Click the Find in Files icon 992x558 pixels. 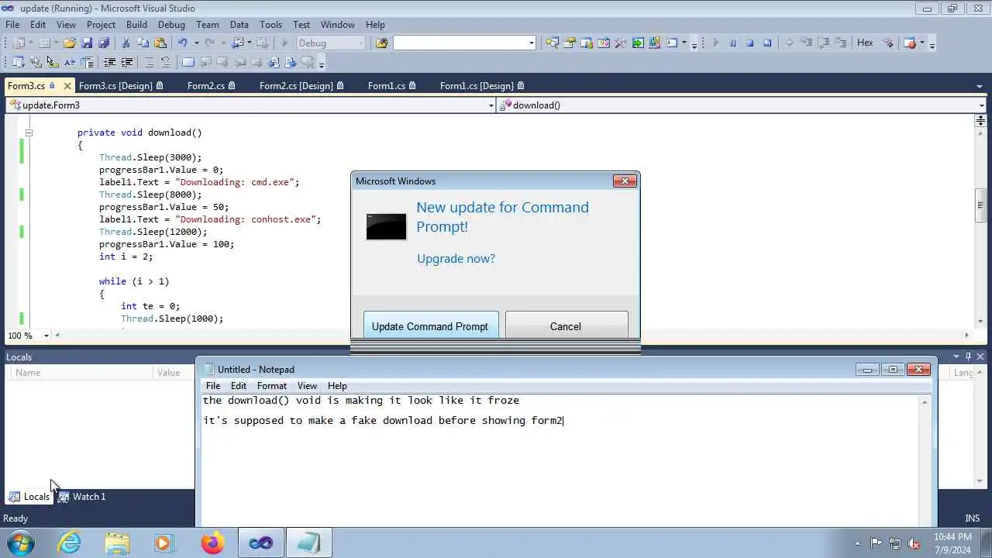coord(381,43)
